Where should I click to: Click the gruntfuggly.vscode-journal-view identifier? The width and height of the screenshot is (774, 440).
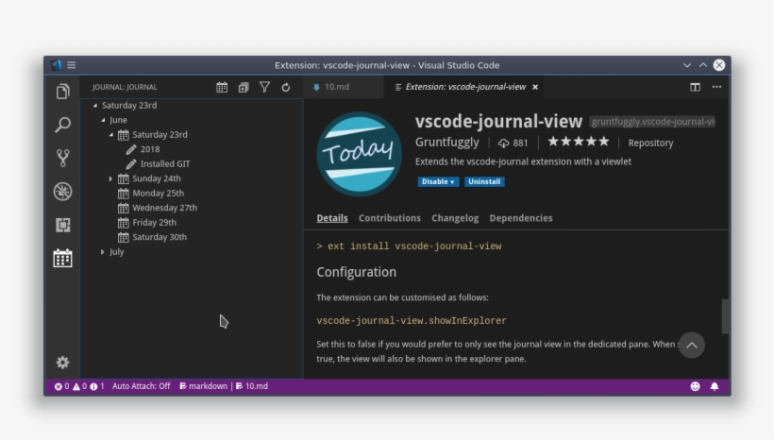(652, 122)
